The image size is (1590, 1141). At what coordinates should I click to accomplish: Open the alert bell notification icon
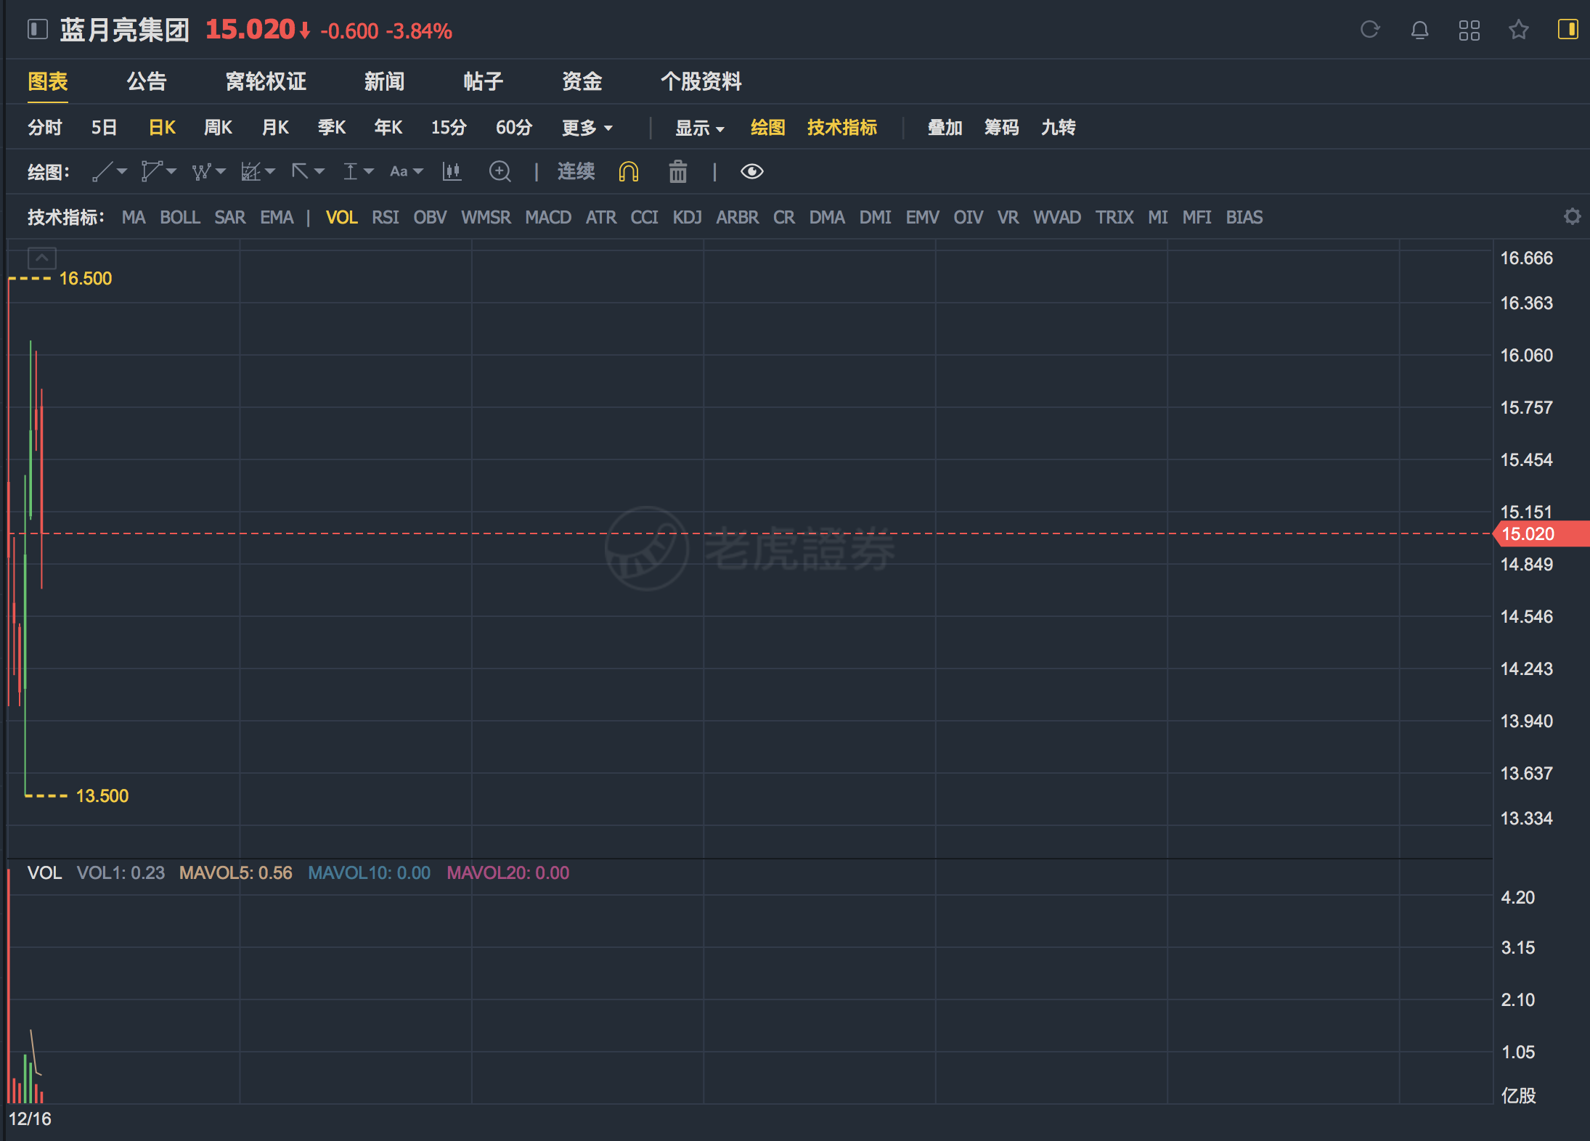click(x=1419, y=30)
